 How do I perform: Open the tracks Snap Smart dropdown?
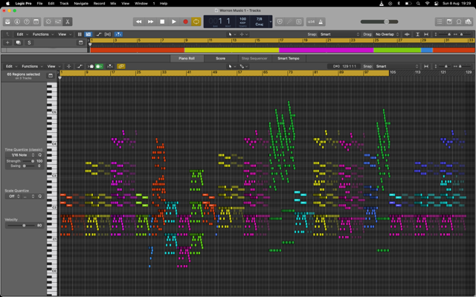(x=340, y=34)
